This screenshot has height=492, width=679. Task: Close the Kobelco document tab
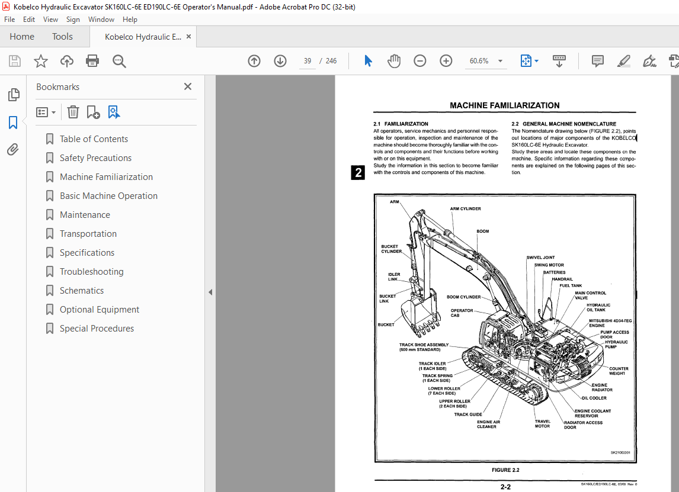point(188,36)
